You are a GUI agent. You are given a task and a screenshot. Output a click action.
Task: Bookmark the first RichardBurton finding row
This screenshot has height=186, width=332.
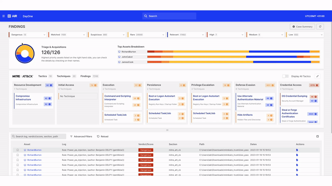point(18,150)
